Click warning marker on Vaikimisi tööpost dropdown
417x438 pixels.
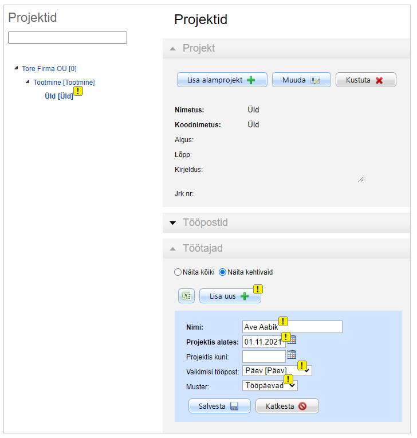302,365
